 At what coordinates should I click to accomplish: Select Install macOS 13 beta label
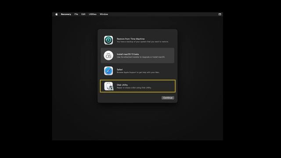point(128,54)
